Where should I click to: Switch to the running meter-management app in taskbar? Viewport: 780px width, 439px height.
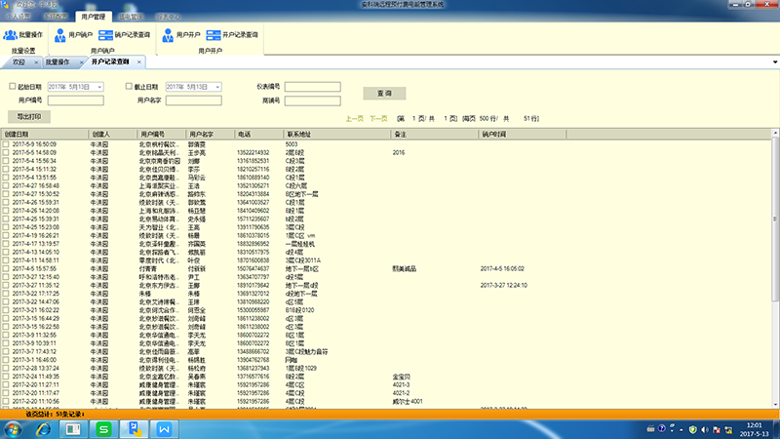tap(134, 429)
